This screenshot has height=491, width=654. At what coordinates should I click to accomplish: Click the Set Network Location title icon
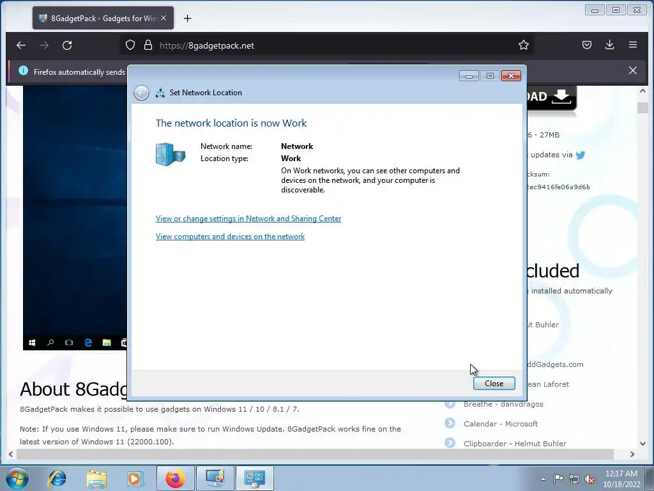(160, 93)
